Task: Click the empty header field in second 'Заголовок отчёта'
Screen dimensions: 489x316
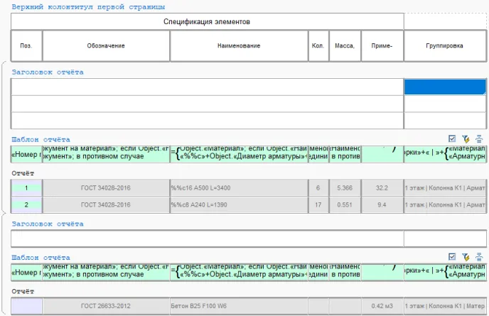Action: point(207,239)
